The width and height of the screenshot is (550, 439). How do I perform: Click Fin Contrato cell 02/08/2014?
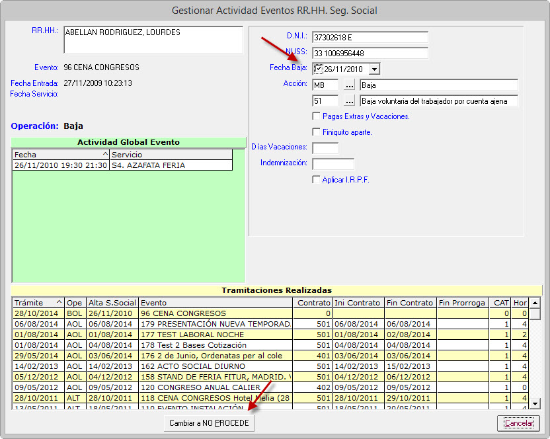click(410, 335)
